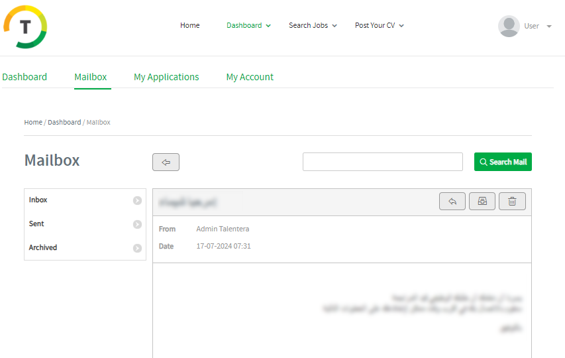Click the arrow icon beside Inbox
565x358 pixels.
coord(137,200)
